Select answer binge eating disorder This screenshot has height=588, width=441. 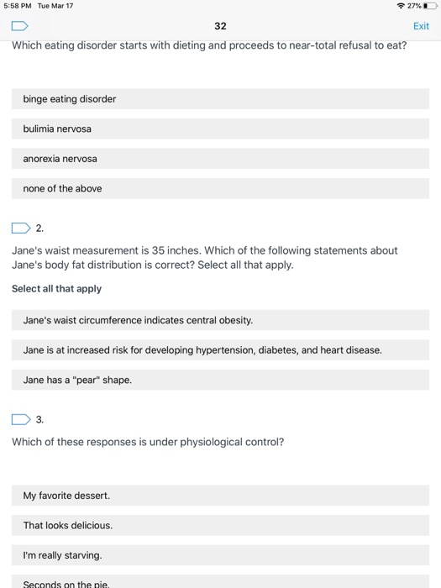point(220,99)
